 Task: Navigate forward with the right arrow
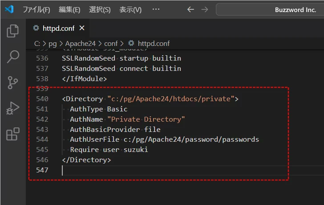(204, 9)
